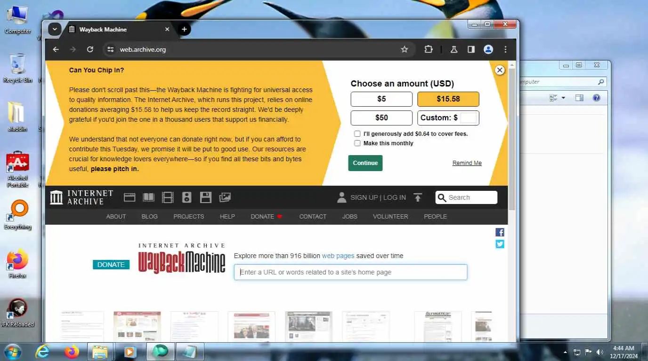Click the Wayback URL entry field
The height and width of the screenshot is (361, 648).
point(351,272)
